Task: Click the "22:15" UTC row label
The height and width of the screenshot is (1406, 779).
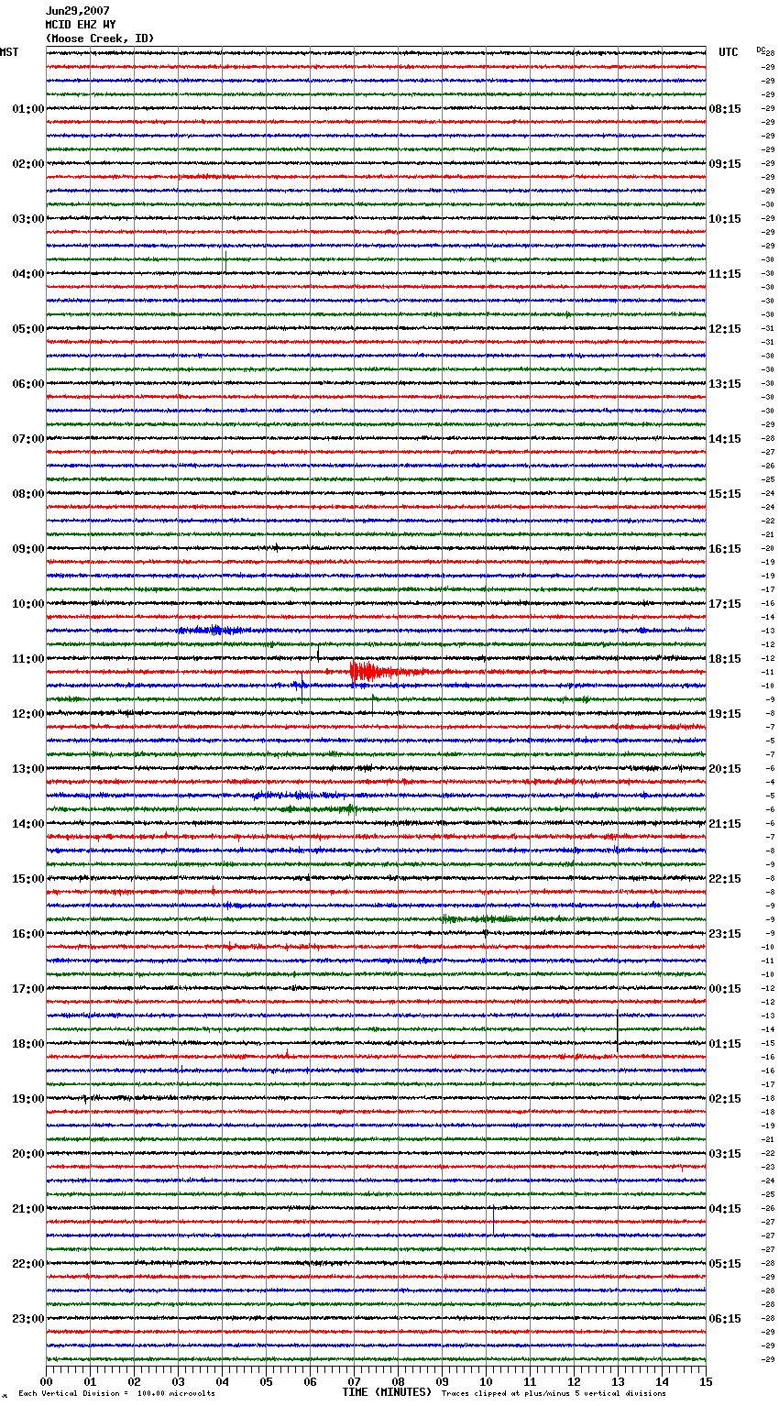Action: pyautogui.click(x=725, y=879)
